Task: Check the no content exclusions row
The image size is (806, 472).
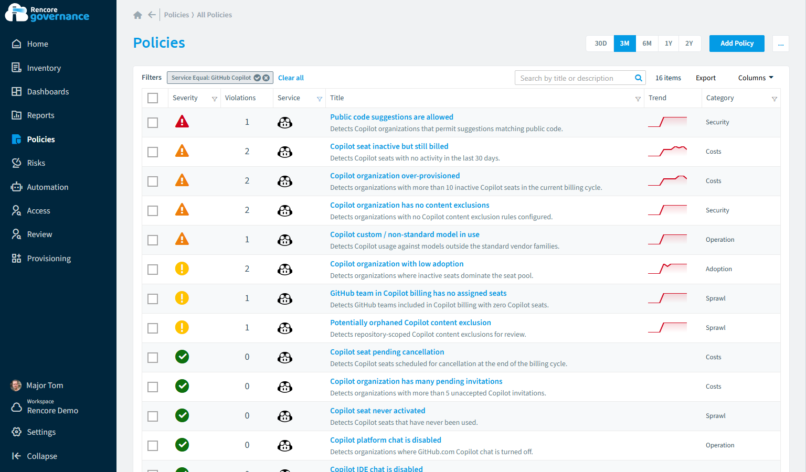Action: click(153, 211)
